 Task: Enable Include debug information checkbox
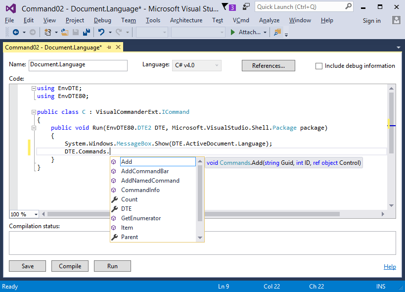[x=319, y=66]
